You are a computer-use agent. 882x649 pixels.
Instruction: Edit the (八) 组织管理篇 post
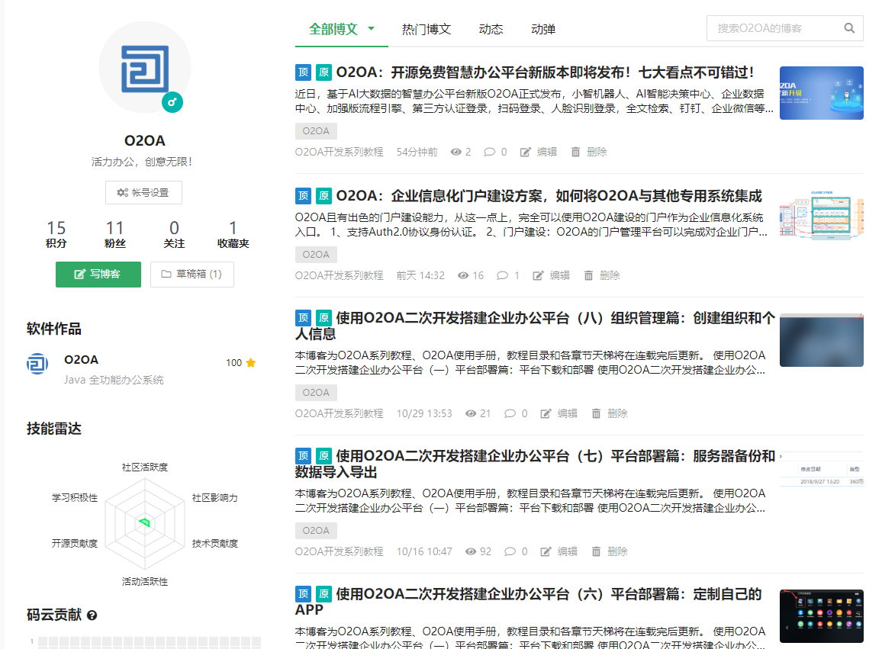coord(558,413)
